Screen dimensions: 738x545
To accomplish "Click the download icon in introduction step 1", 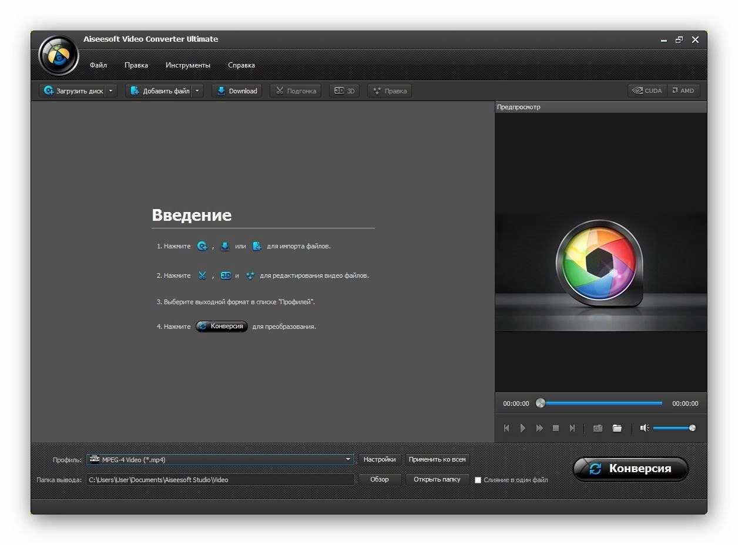I will (224, 246).
